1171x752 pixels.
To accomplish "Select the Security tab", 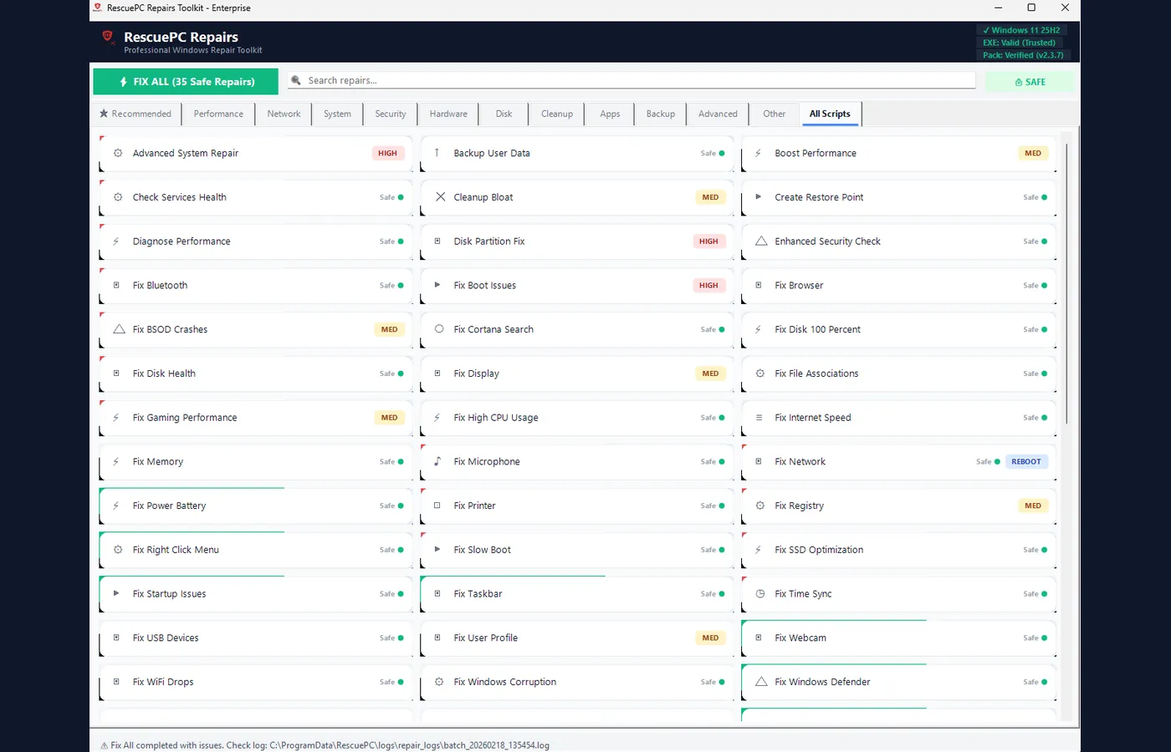I will (x=391, y=114).
